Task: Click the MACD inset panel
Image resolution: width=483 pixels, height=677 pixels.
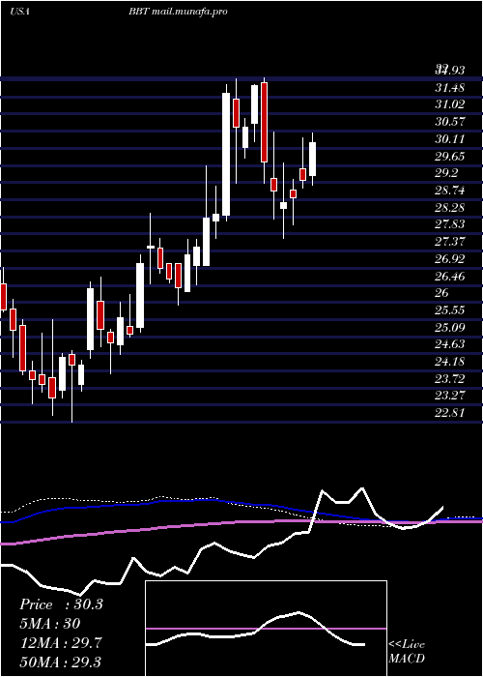Action: click(x=266, y=629)
